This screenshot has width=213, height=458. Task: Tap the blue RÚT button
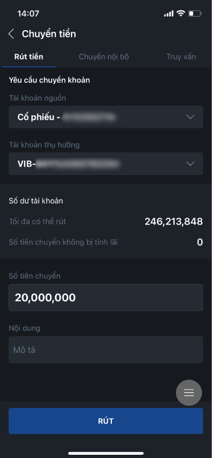[x=106, y=421]
